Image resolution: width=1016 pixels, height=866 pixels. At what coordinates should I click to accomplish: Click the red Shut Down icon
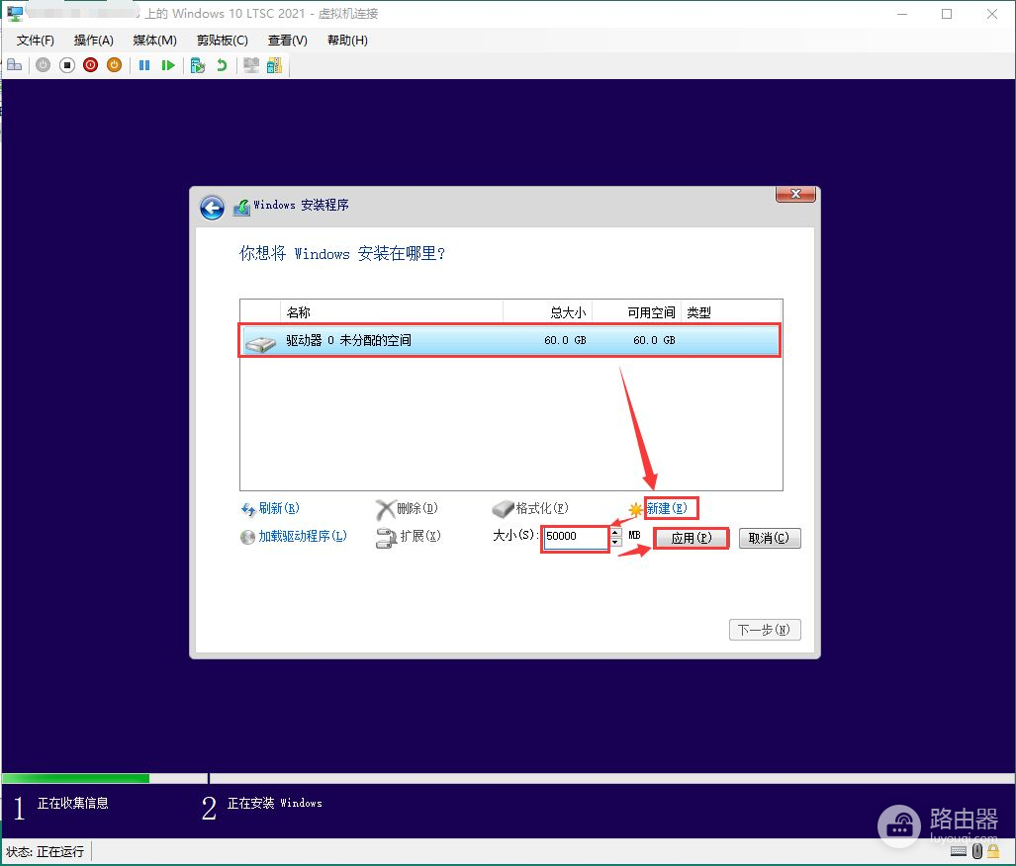pos(91,65)
